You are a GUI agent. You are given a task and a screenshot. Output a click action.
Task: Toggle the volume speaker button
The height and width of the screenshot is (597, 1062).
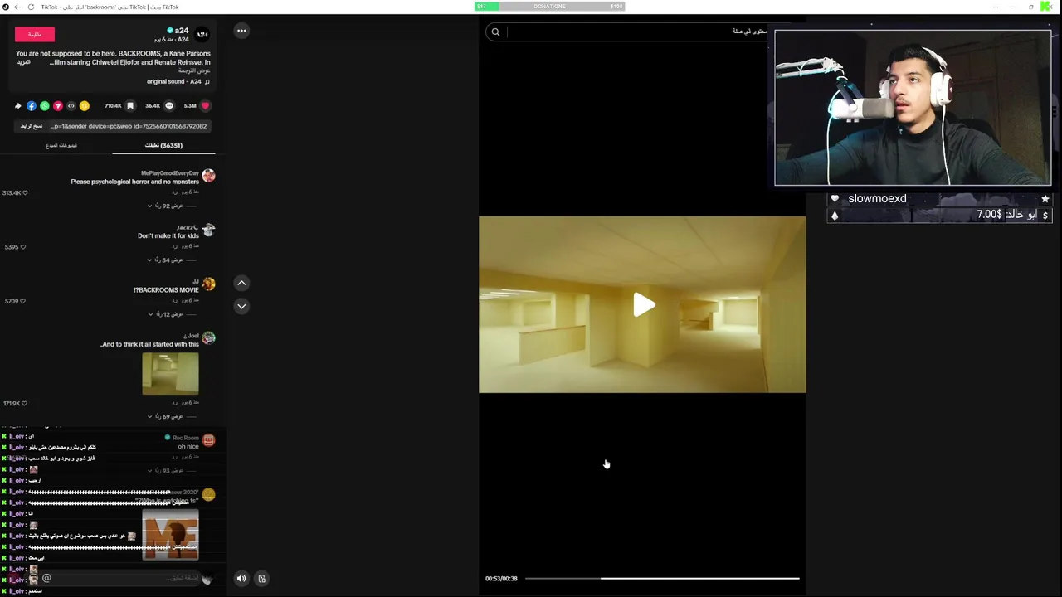241,579
